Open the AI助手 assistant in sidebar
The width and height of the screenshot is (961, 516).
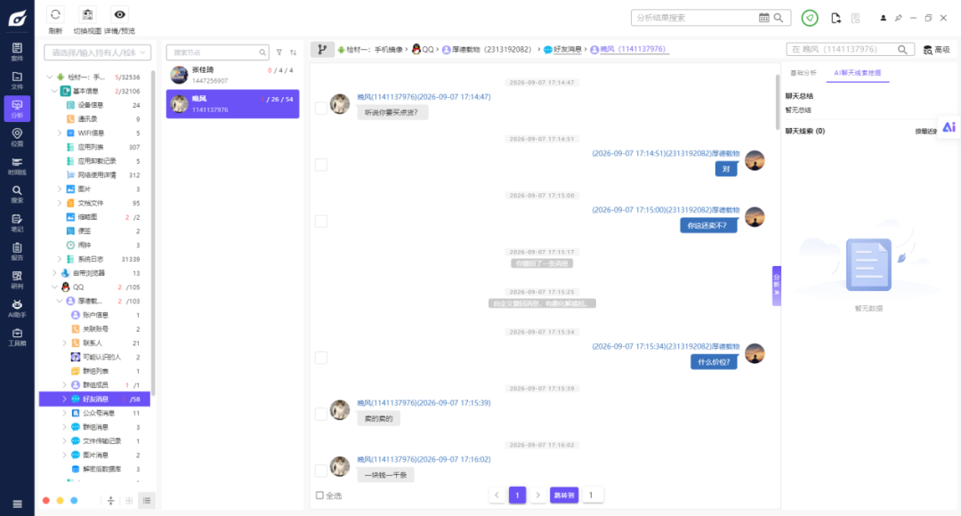17,308
